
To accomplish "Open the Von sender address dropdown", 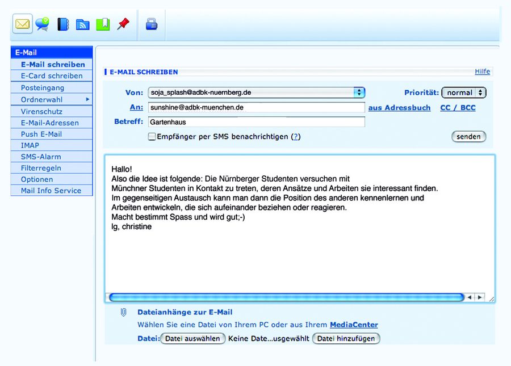I will (x=257, y=92).
